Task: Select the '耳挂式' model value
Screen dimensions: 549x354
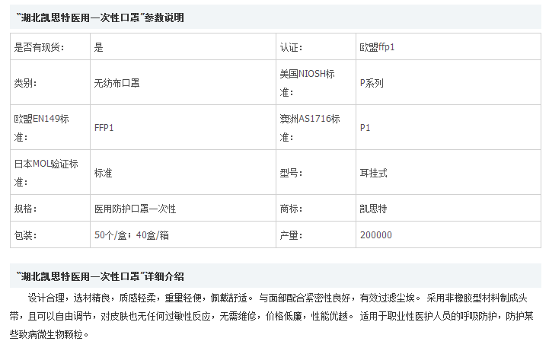Action: [373, 173]
